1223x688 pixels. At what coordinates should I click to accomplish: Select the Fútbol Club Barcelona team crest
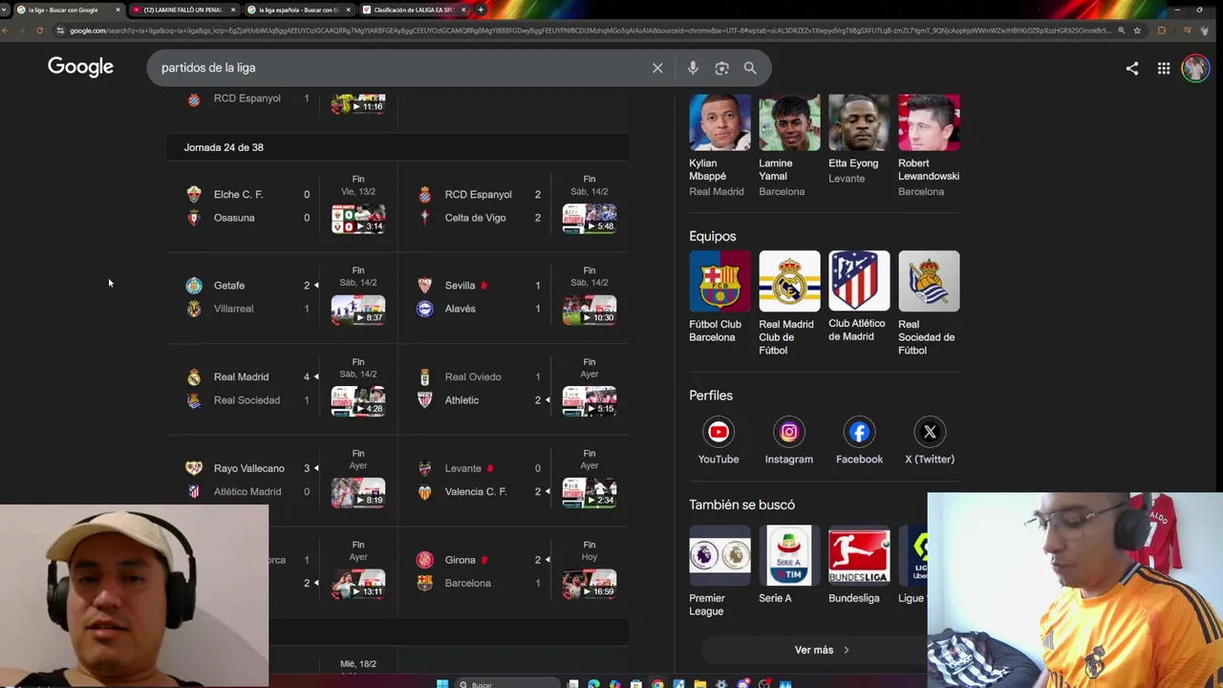[x=719, y=281]
